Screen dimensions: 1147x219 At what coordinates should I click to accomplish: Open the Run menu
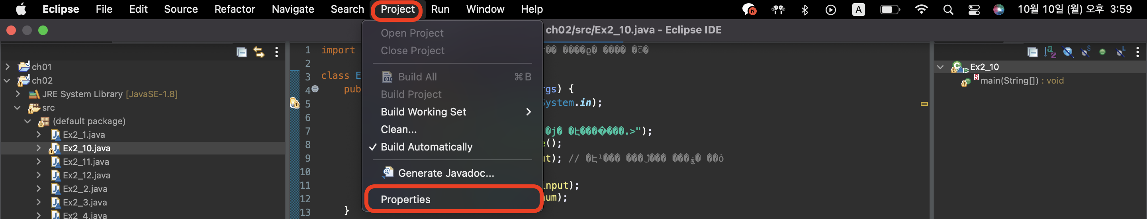click(440, 9)
